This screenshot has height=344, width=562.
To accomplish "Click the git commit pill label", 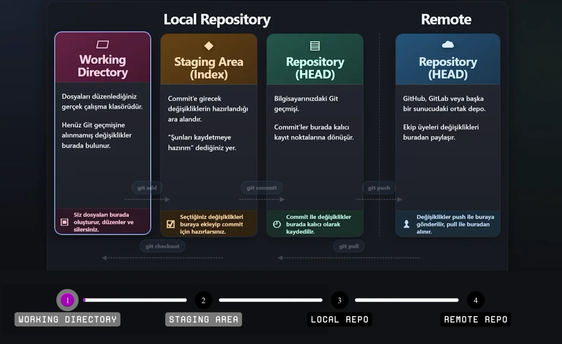I will click(262, 188).
